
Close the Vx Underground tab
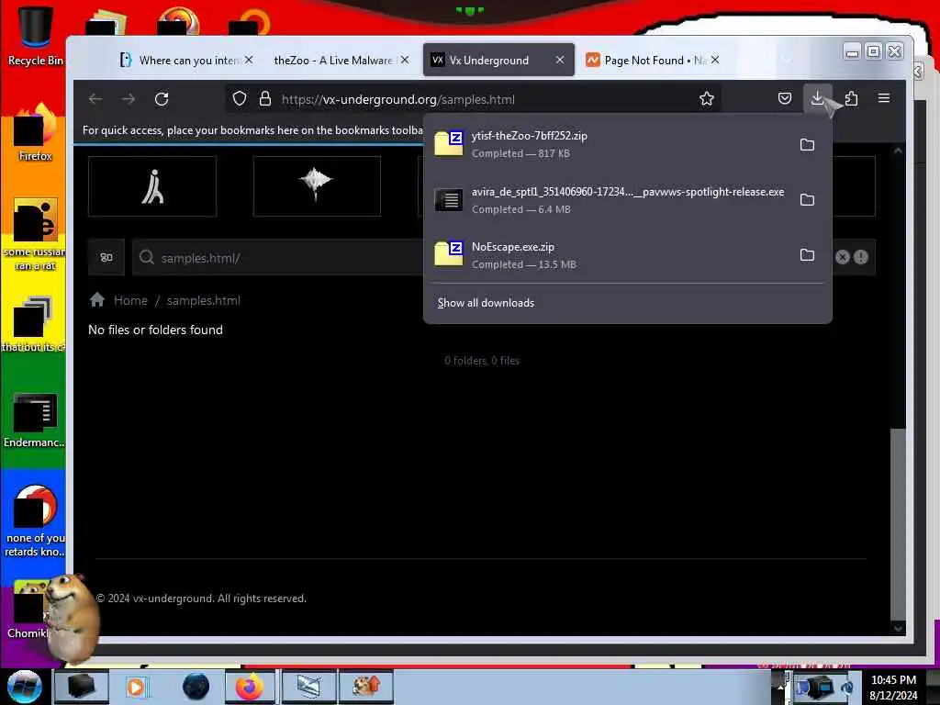click(559, 60)
